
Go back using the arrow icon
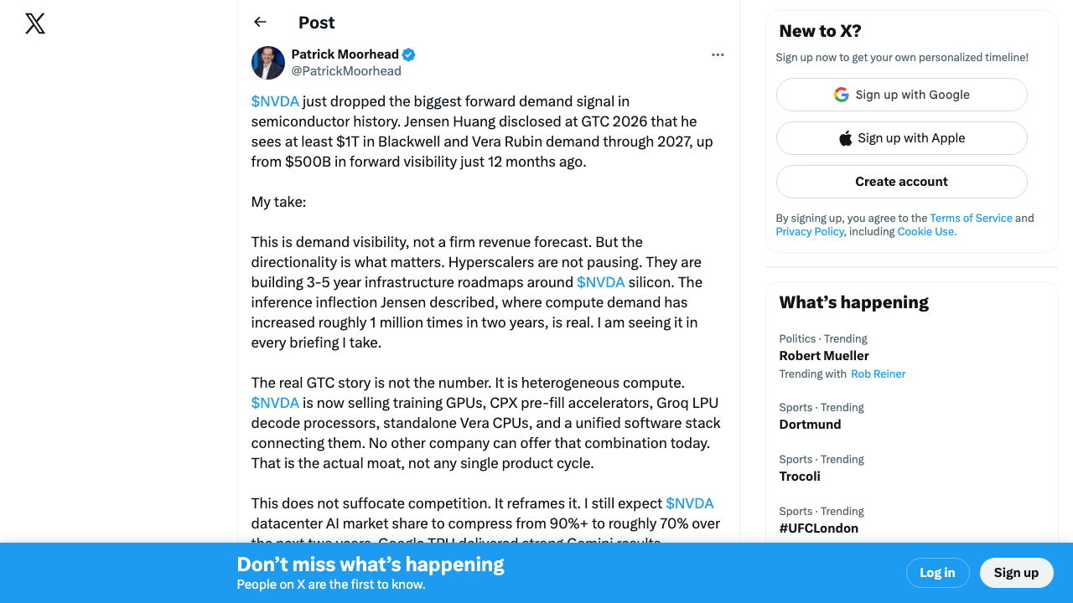260,23
